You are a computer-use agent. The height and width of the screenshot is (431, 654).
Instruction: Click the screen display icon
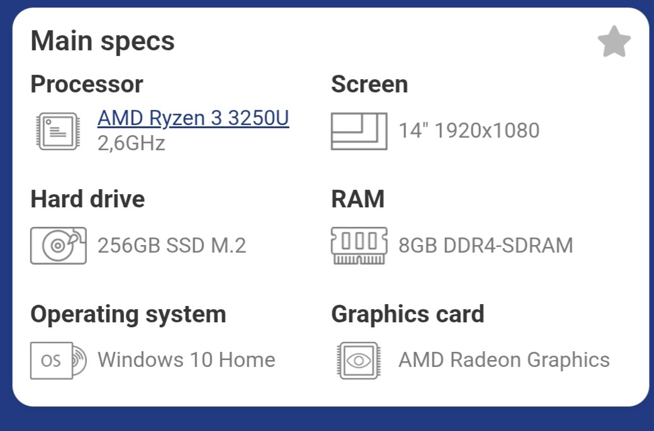[x=359, y=130]
